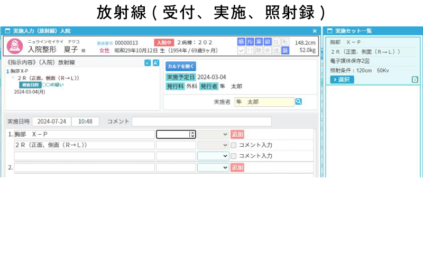Image resolution: width=423 pixels, height=264 pixels.
Task: Click the カルテを開く button
Action: 181,67
